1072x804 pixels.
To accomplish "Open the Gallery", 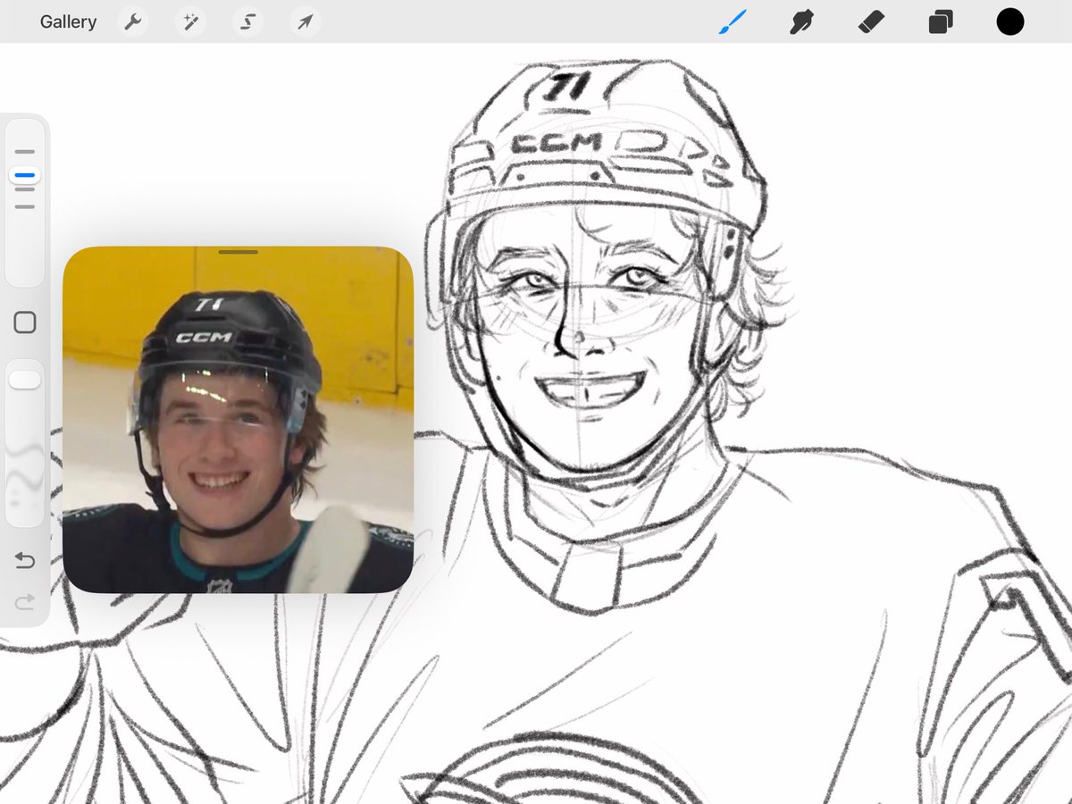I will 68,21.
